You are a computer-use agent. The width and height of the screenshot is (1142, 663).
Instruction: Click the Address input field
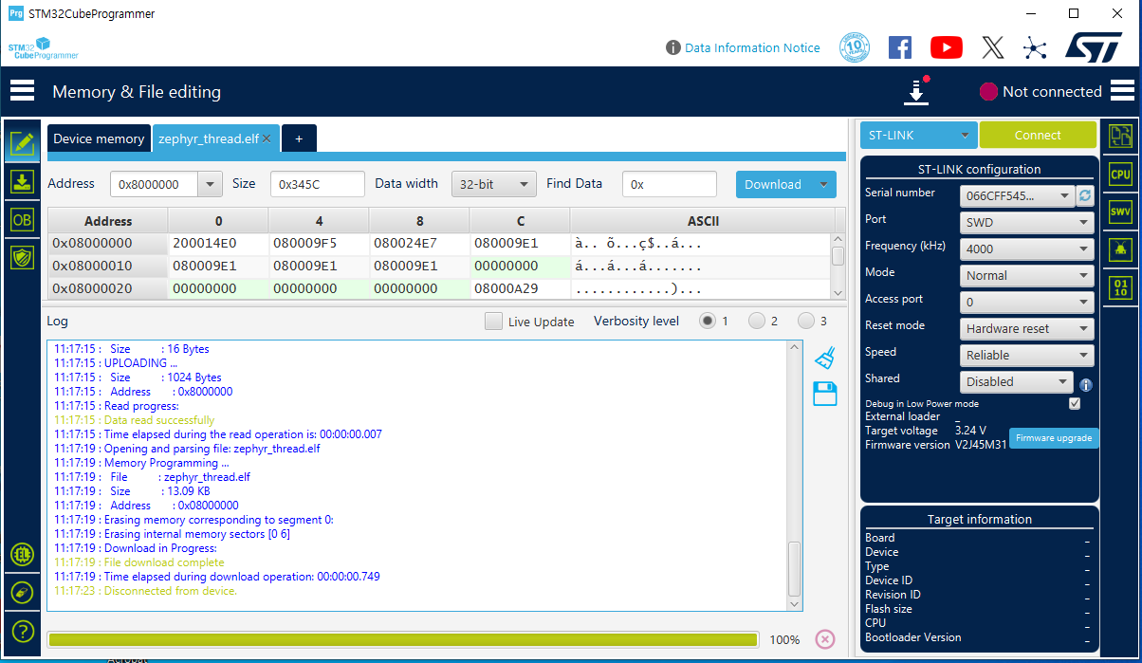click(155, 184)
